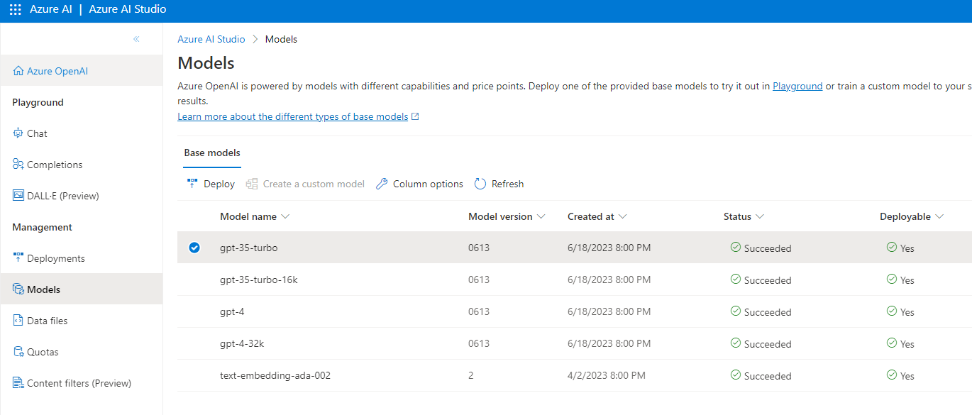The image size is (972, 415).
Task: Click the Azure OpenAI home icon
Action: click(18, 71)
